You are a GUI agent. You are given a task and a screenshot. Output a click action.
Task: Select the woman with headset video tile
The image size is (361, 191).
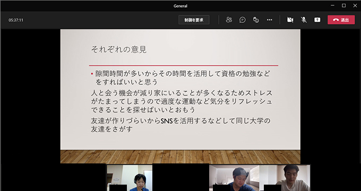(x=129, y=178)
